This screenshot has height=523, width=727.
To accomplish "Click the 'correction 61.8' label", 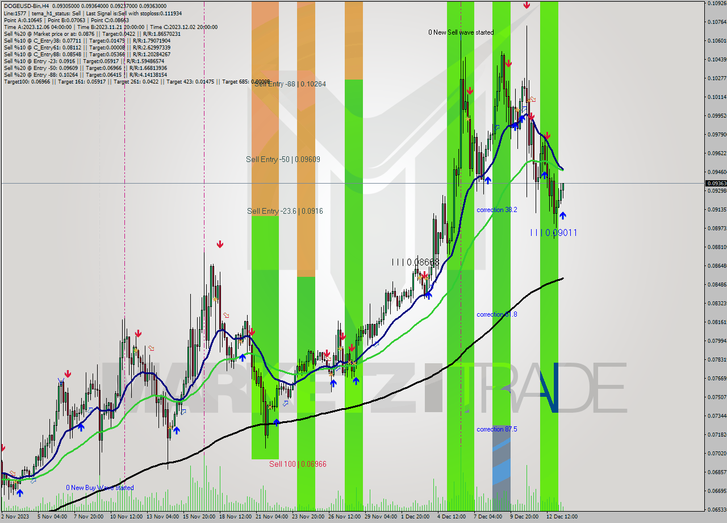I will click(x=497, y=314).
